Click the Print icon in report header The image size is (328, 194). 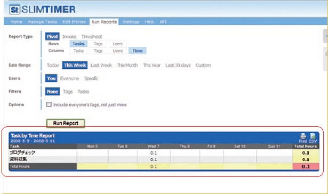(x=303, y=138)
